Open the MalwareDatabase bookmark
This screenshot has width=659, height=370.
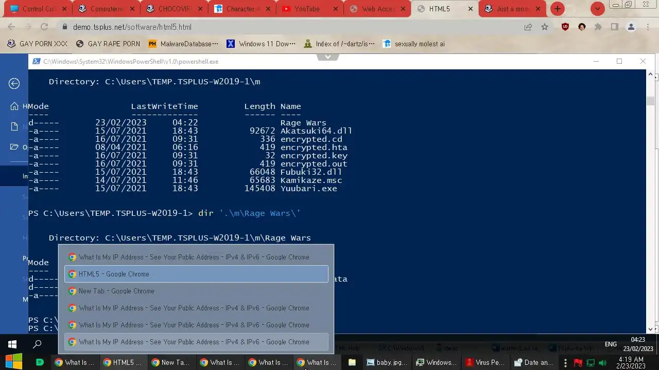[x=183, y=44]
